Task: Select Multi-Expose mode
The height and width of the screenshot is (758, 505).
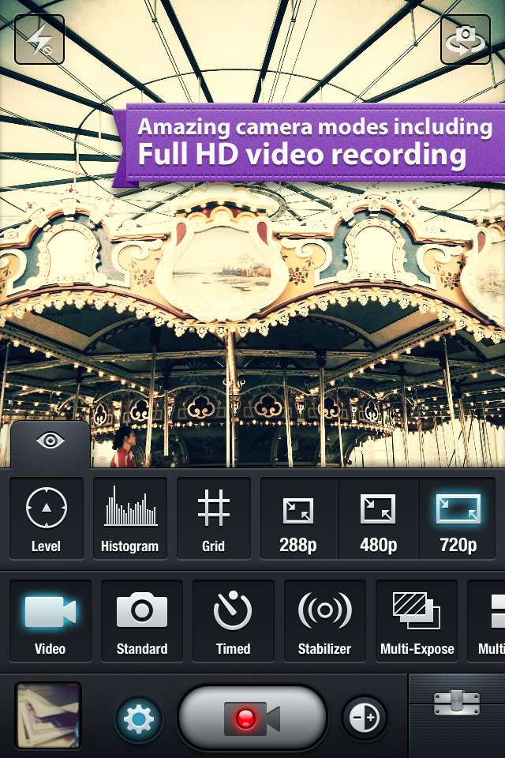Action: point(417,621)
